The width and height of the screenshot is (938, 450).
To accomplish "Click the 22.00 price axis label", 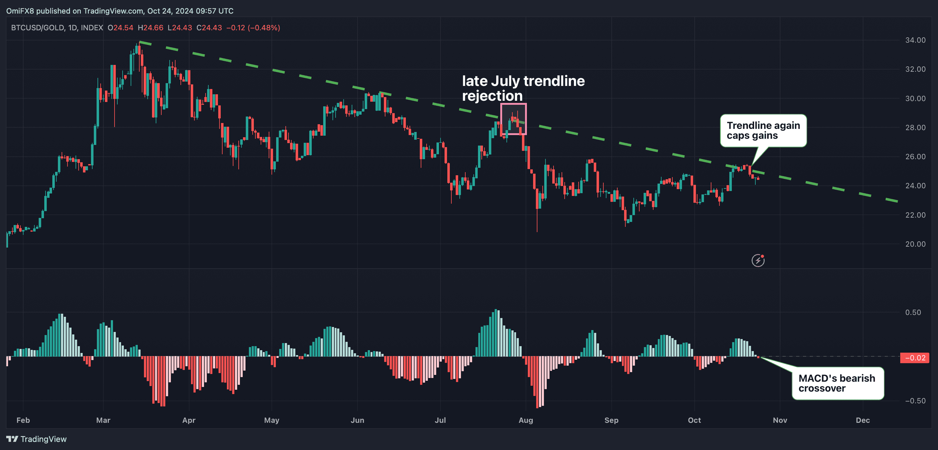I will pos(915,215).
